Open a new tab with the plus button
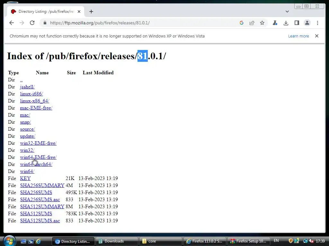The image size is (329, 246). coord(91,12)
